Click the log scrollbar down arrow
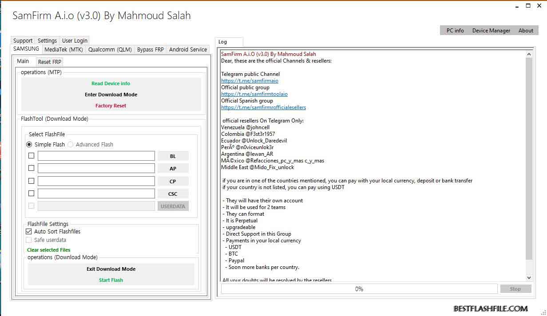 coord(529,277)
